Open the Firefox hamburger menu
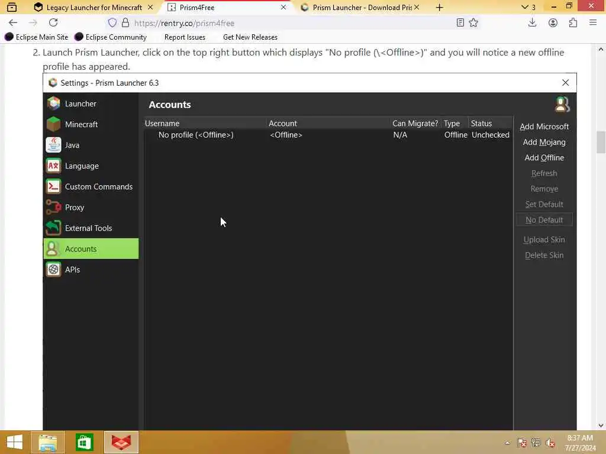The width and height of the screenshot is (606, 454). pos(593,23)
